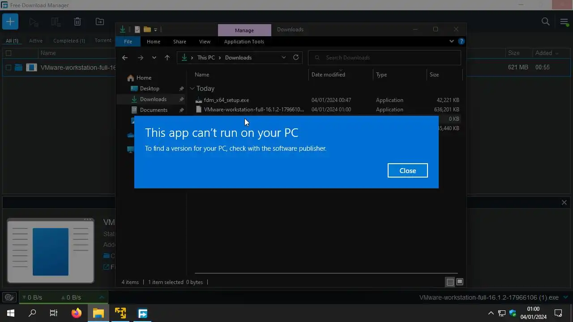Click the start downloads icon in FDM toolbar
The image size is (573, 322).
(x=33, y=21)
